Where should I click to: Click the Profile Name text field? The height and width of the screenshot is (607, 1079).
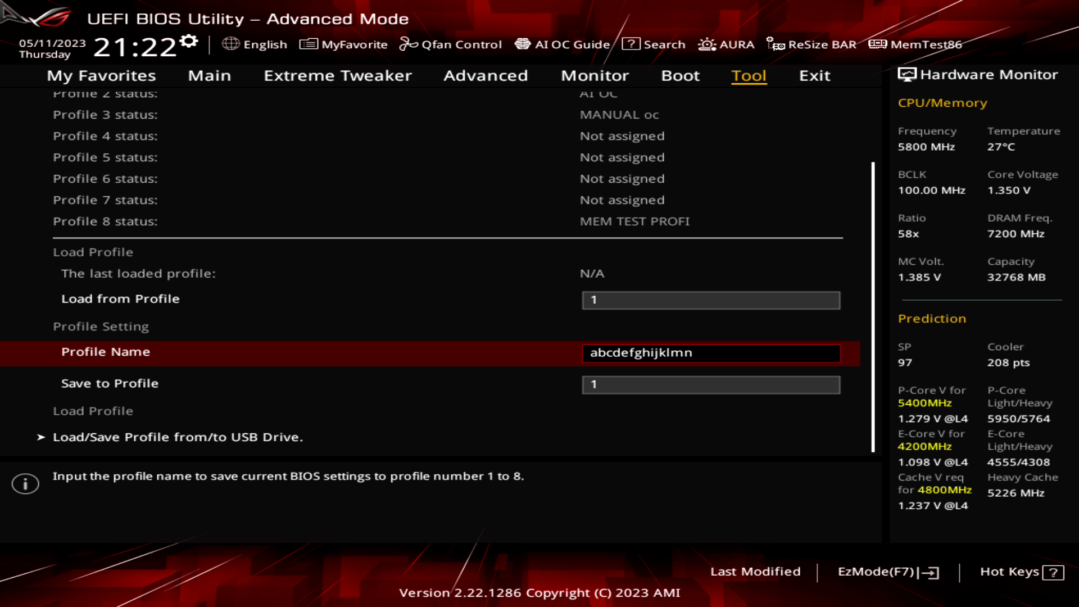click(x=711, y=353)
